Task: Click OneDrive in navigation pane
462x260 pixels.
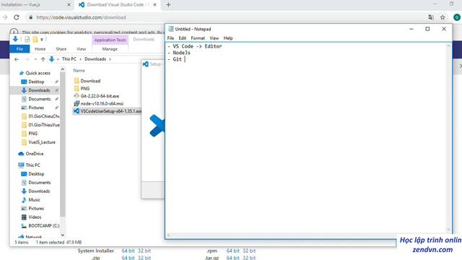Action: (34, 154)
